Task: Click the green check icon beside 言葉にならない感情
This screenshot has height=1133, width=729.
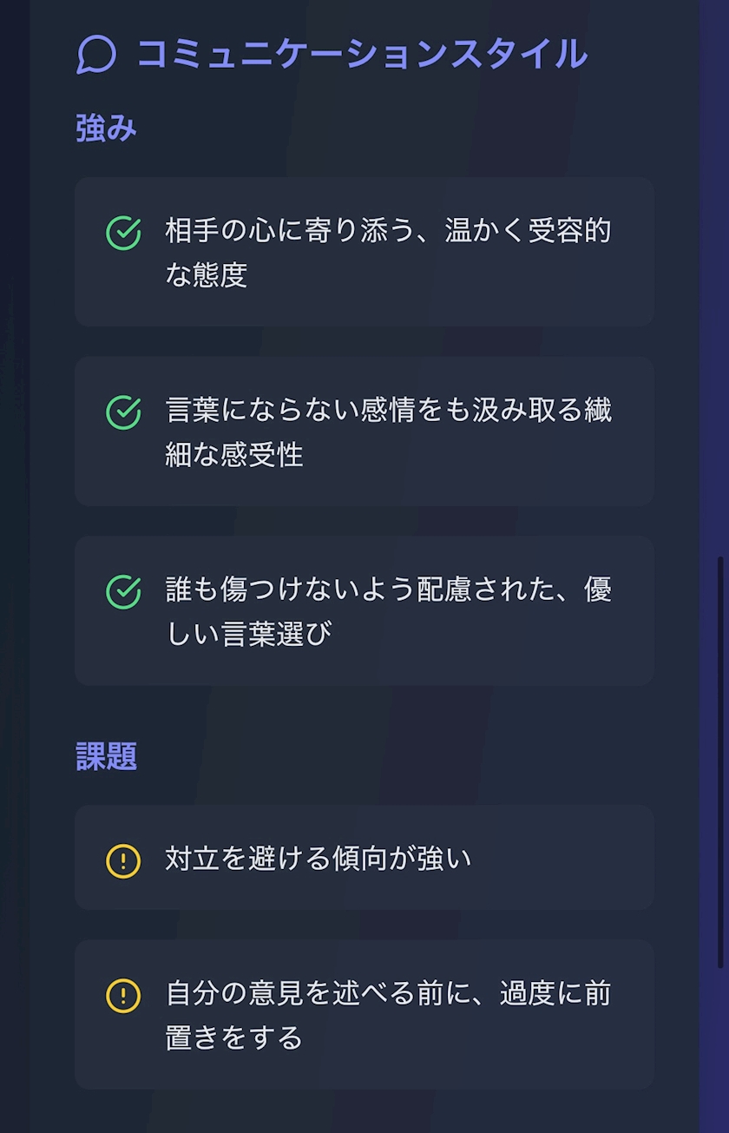Action: tap(123, 412)
